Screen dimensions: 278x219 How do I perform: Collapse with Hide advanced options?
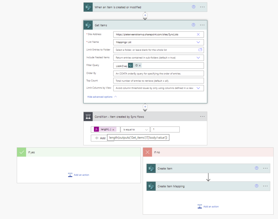pyautogui.click(x=102, y=97)
